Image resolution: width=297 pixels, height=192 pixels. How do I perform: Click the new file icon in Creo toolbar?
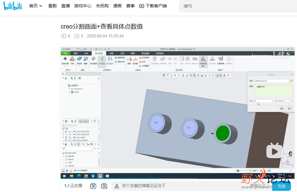[x=75, y=49]
